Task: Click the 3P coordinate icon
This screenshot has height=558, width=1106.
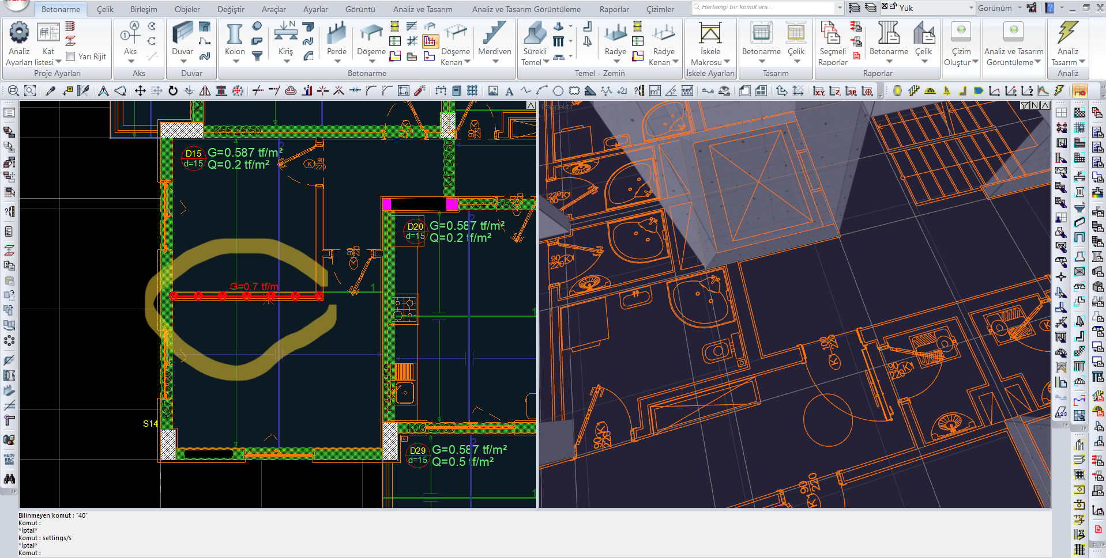Action: tap(851, 90)
